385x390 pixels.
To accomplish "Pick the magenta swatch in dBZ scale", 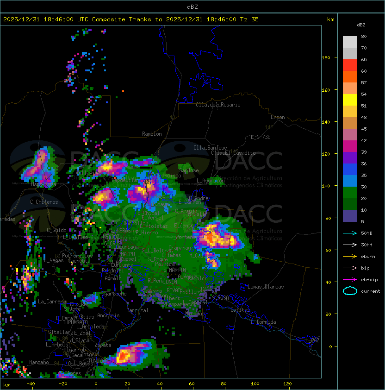I will coord(350,146).
